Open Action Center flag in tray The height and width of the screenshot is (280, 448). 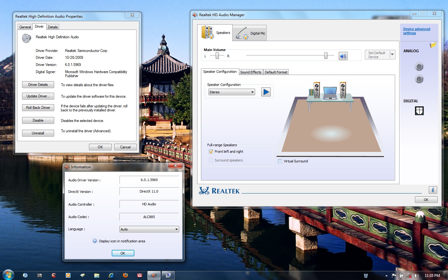(394, 276)
